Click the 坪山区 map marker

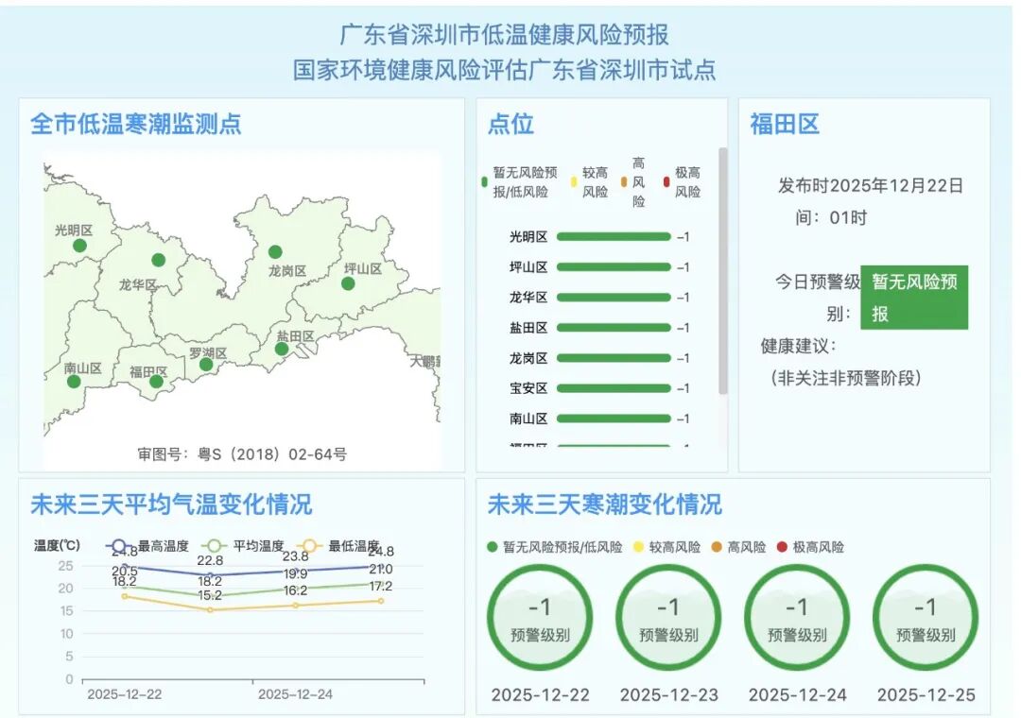click(348, 283)
